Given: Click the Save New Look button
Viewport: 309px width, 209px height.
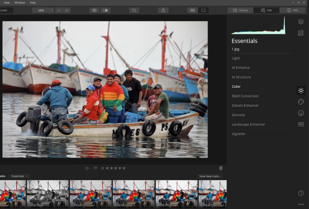Looking at the screenshot, I should point(210,176).
